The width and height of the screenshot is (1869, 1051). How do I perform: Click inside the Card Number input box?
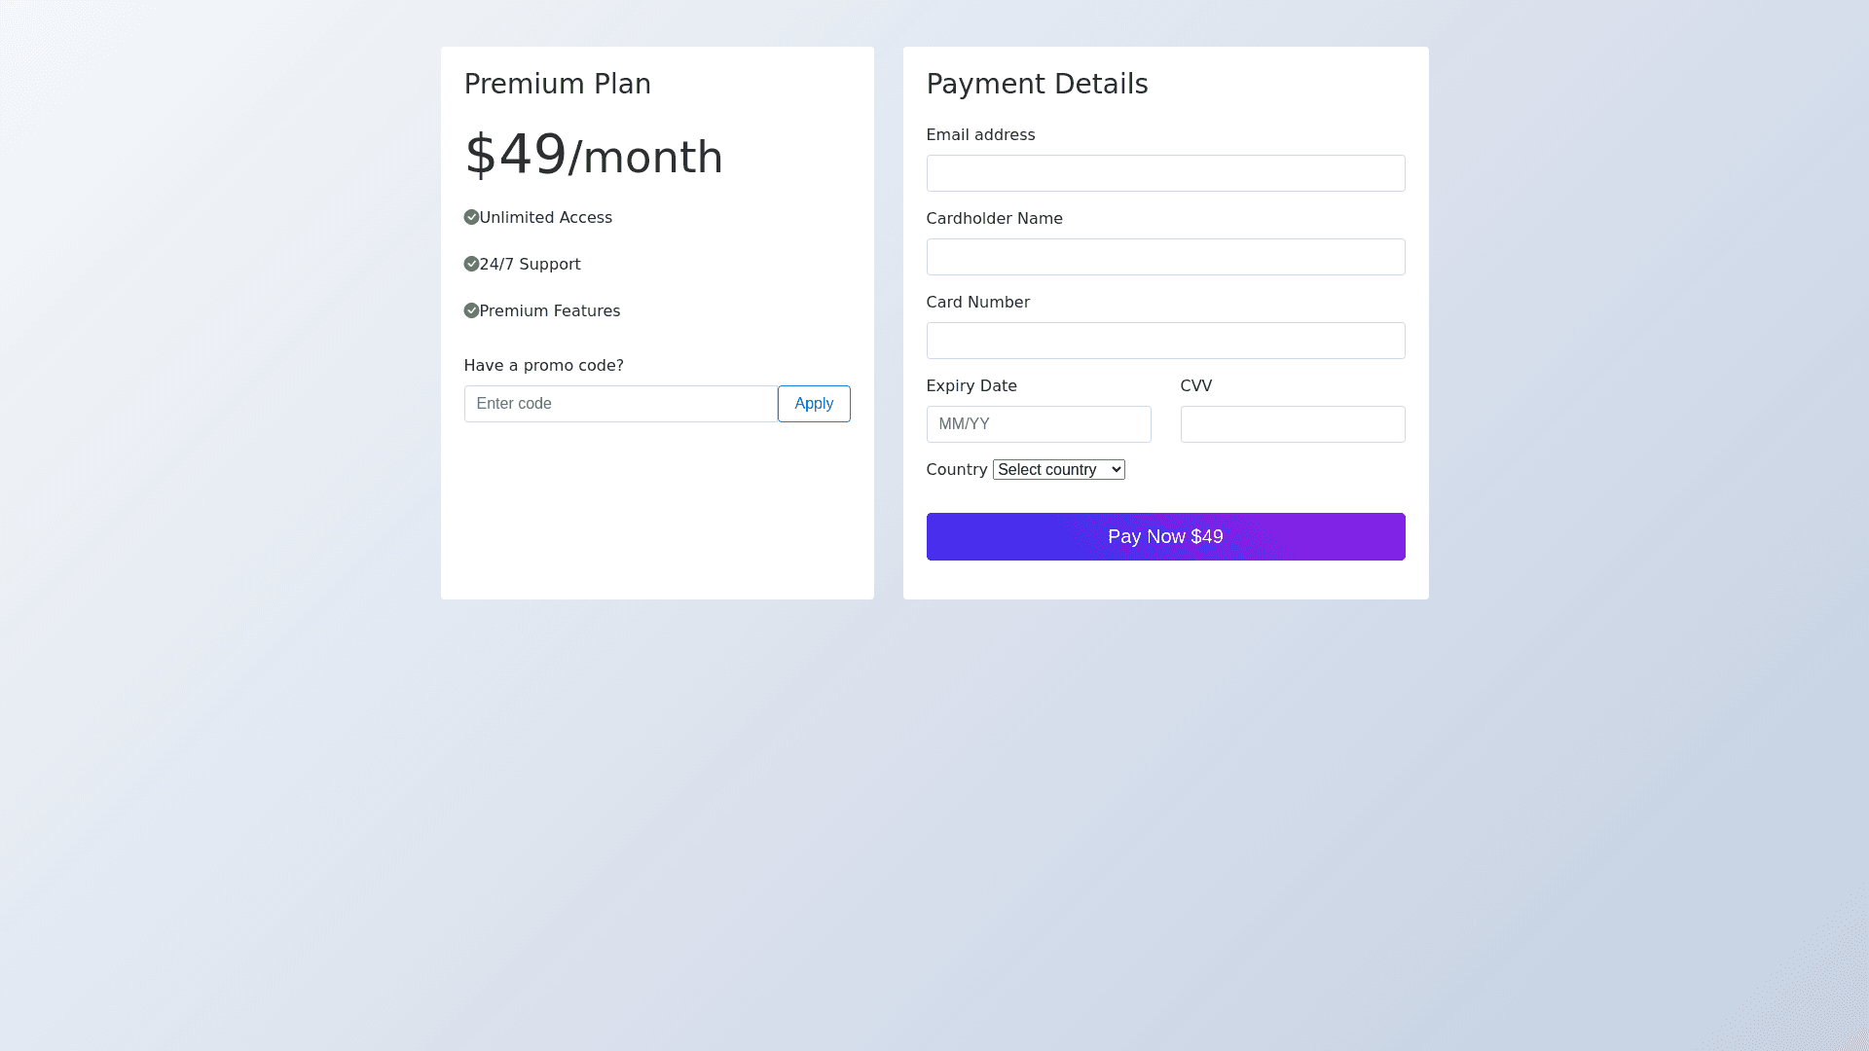click(1165, 341)
